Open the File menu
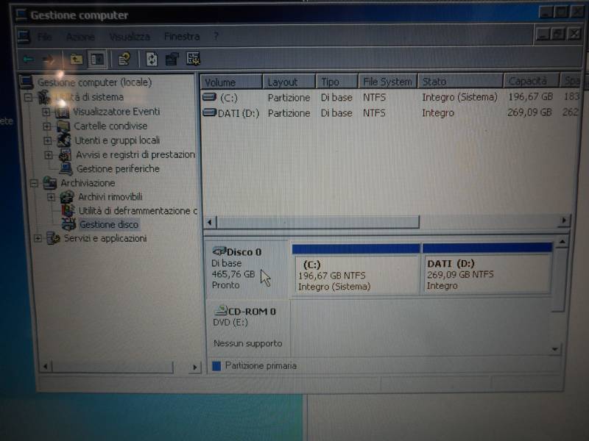Viewport: 589px width, 441px height. pyautogui.click(x=45, y=36)
